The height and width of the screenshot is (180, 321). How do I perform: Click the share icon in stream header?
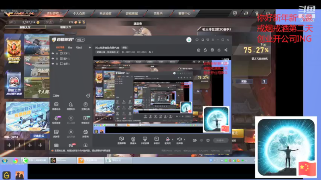click(226, 50)
